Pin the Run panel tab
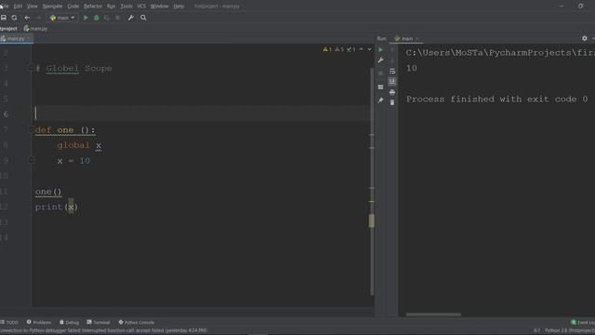The image size is (595, 335). [x=380, y=100]
